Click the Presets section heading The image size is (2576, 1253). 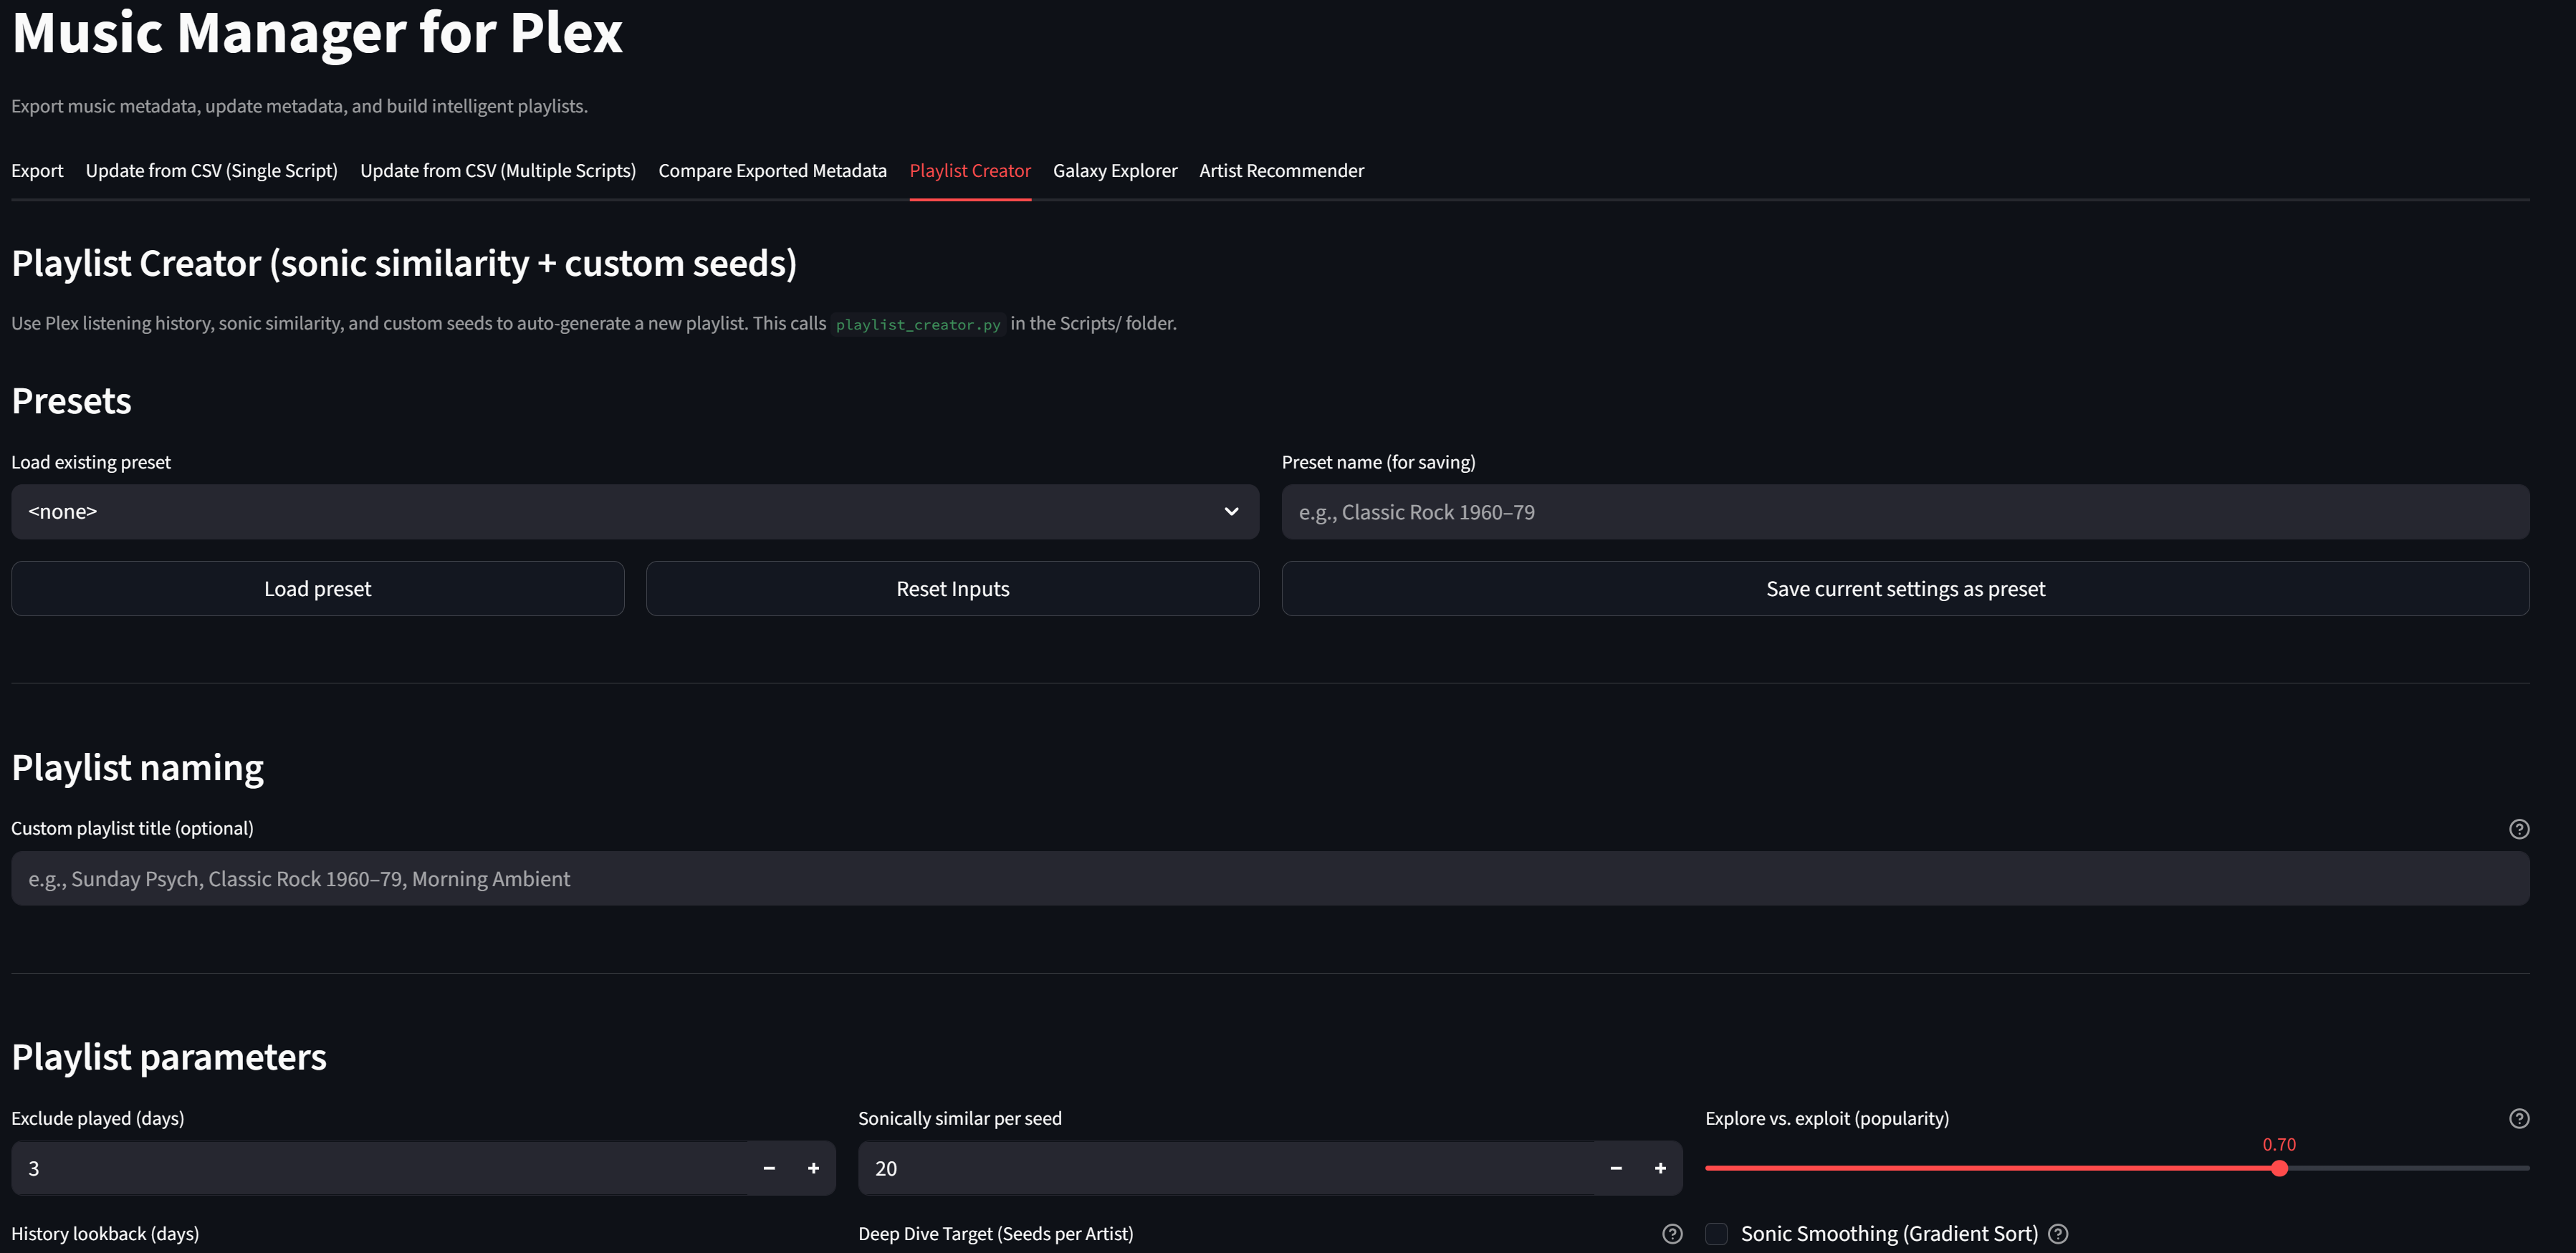click(x=71, y=401)
